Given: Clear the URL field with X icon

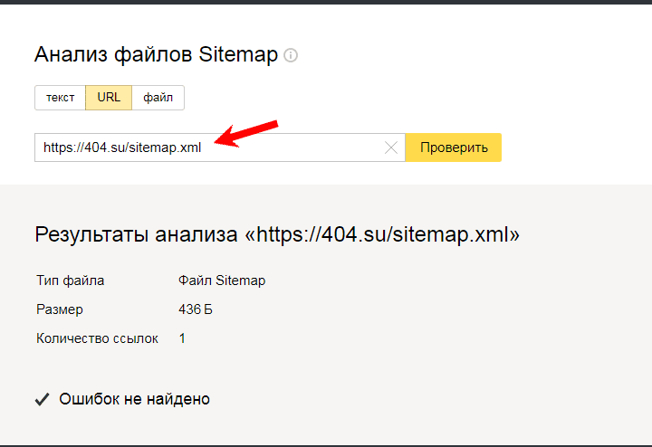Looking at the screenshot, I should coord(391,147).
